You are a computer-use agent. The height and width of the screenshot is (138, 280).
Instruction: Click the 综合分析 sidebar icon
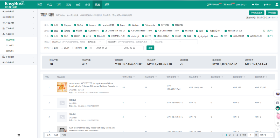coord(4,12)
